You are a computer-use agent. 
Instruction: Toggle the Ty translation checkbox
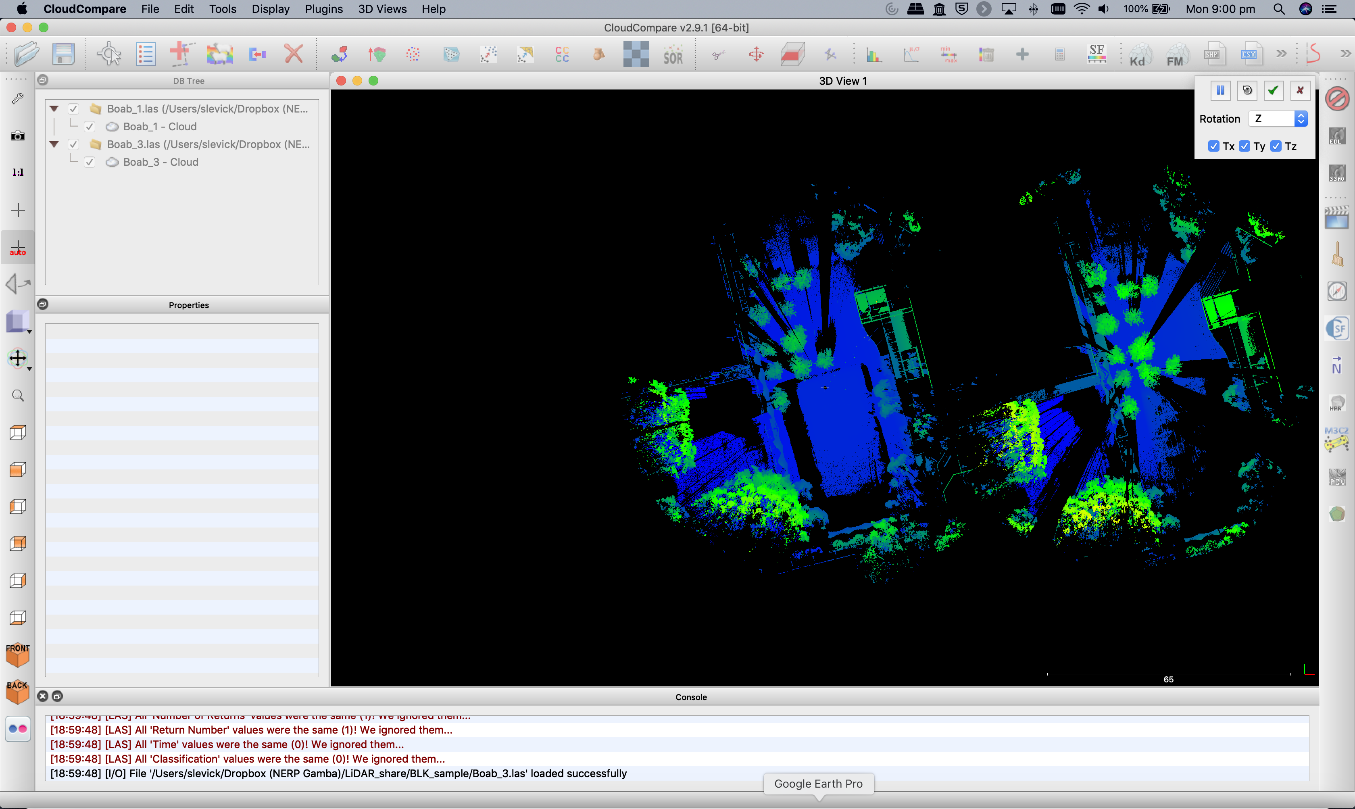pyautogui.click(x=1245, y=146)
